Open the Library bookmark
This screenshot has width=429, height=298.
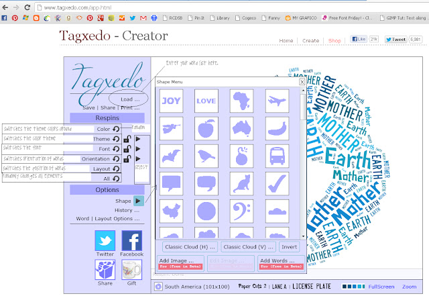(220, 18)
